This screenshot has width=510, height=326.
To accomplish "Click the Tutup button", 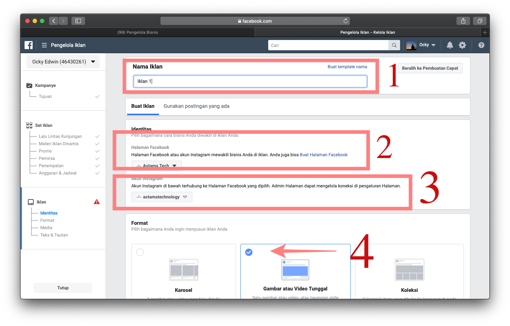I will (x=63, y=288).
